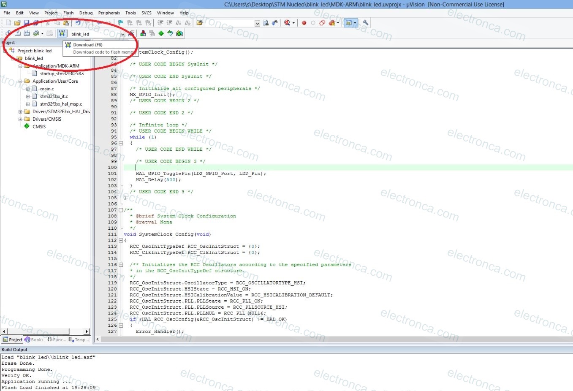Open the Flash menu

tap(68, 13)
